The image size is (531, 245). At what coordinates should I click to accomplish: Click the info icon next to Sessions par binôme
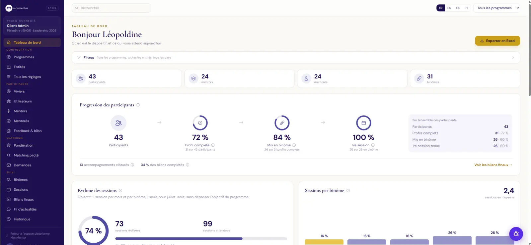click(348, 190)
